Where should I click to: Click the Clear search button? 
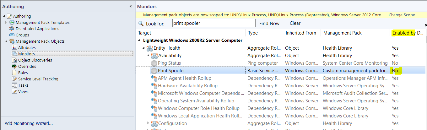point(295,23)
